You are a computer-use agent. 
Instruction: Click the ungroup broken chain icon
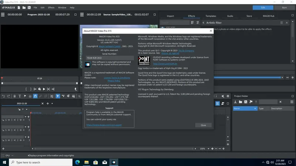46,96
